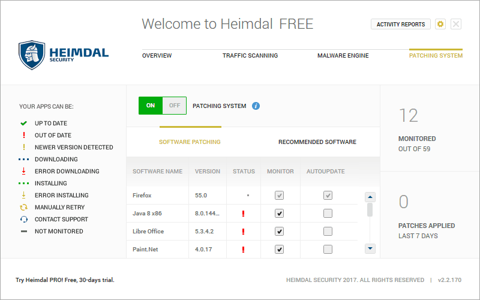Image resolution: width=480 pixels, height=300 pixels.
Task: Click the Patching System info icon
Action: [x=256, y=106]
